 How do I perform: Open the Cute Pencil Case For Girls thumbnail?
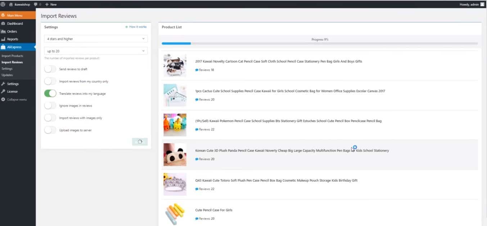click(x=175, y=214)
